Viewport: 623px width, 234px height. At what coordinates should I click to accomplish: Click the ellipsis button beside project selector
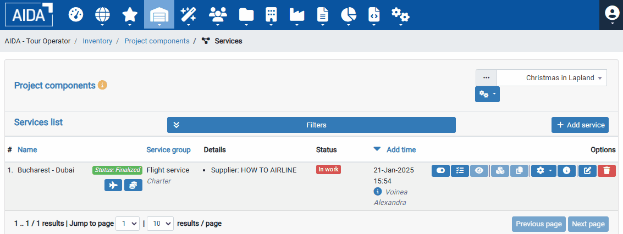(x=486, y=78)
